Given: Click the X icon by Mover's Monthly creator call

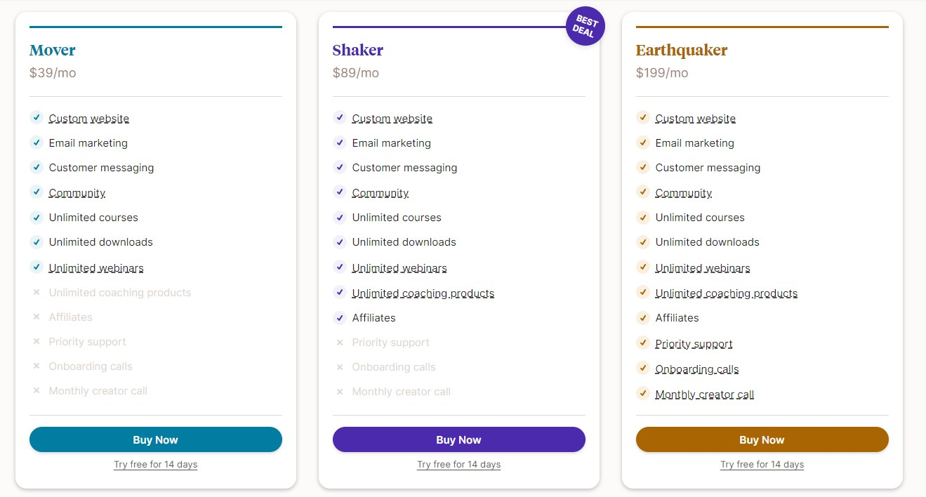Looking at the screenshot, I should (x=37, y=391).
